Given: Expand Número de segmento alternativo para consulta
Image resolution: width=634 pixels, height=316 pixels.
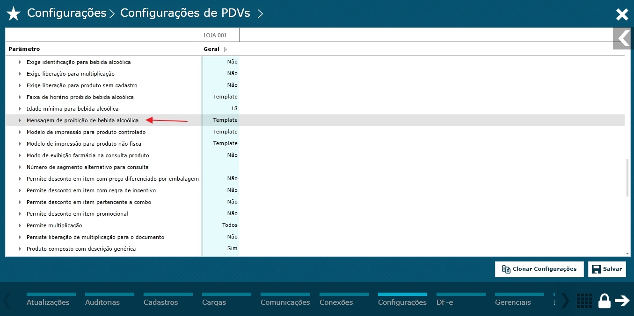Looking at the screenshot, I should 20,167.
